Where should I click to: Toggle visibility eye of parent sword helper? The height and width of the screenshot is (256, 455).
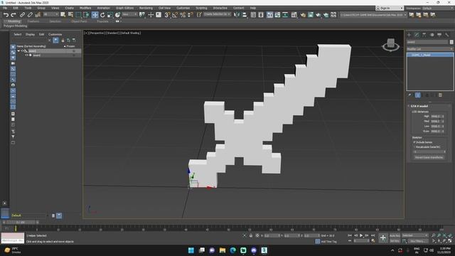tap(22, 50)
